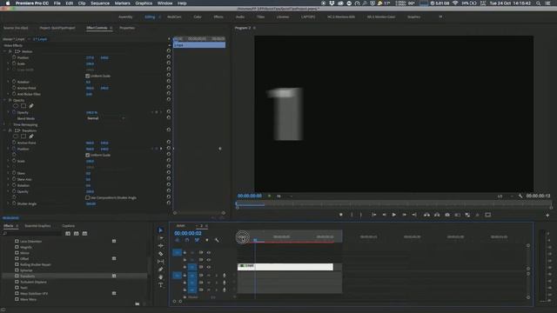
Task: Select the Track Select Forward tool
Action: 161,238
